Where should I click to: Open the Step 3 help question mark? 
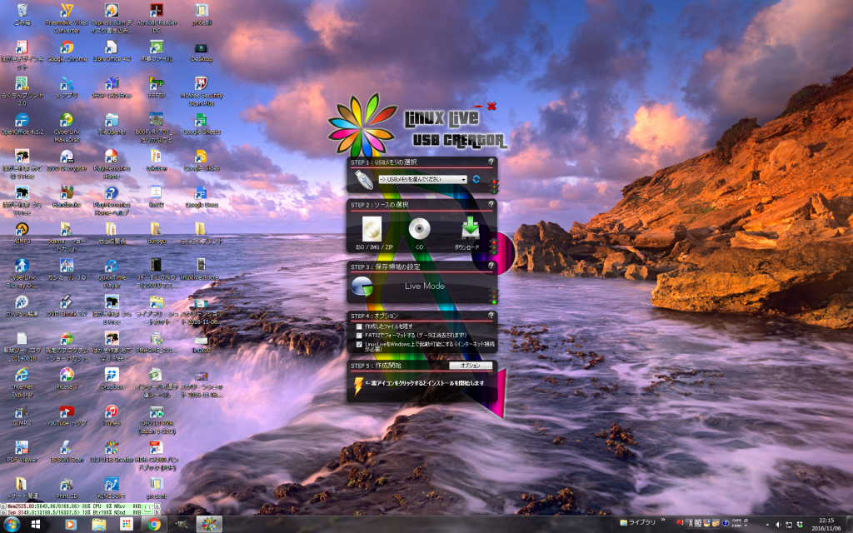click(x=491, y=266)
